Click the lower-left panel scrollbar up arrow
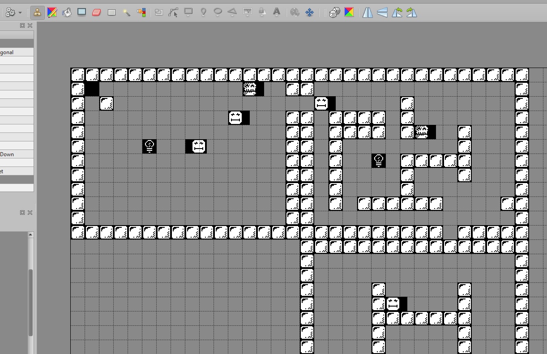The image size is (547, 354). coord(30,235)
